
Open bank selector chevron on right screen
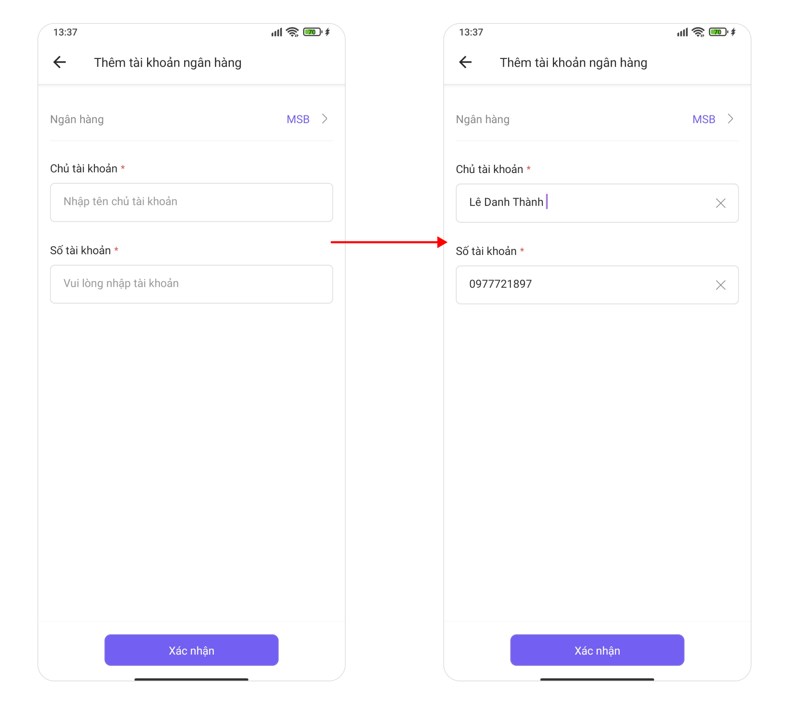731,119
